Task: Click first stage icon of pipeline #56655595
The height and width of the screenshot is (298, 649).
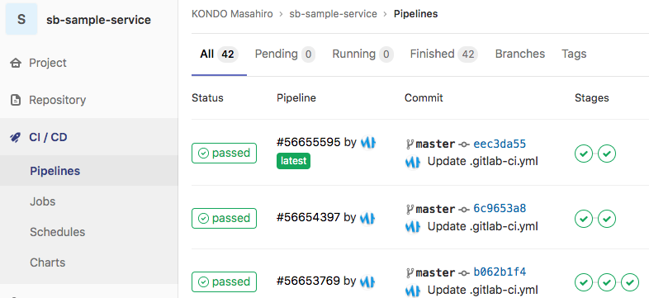Action: 584,154
